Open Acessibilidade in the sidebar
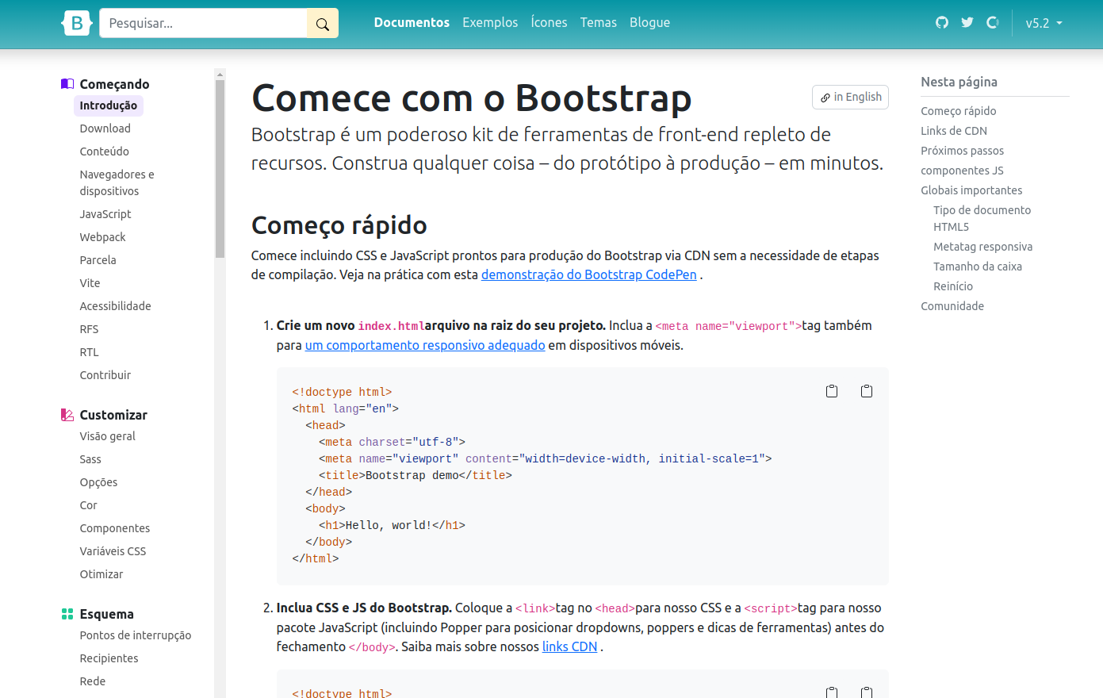The width and height of the screenshot is (1103, 698). [115, 306]
